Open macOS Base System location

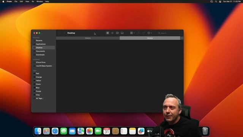click(44, 66)
